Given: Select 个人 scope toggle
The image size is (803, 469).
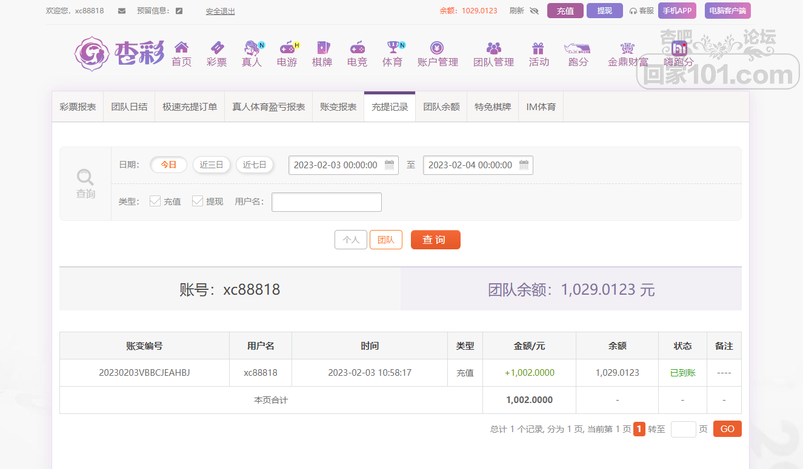Looking at the screenshot, I should 351,240.
